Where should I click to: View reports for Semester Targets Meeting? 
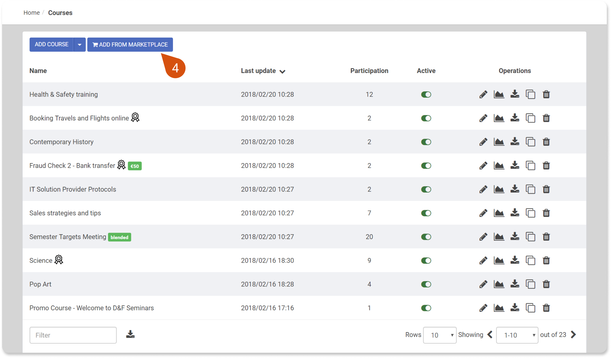point(499,237)
